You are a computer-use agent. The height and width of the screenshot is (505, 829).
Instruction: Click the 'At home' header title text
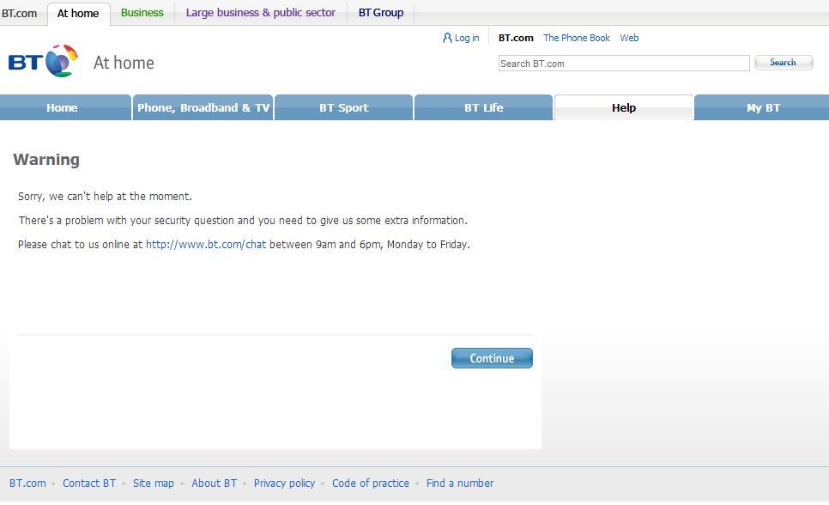pos(124,63)
